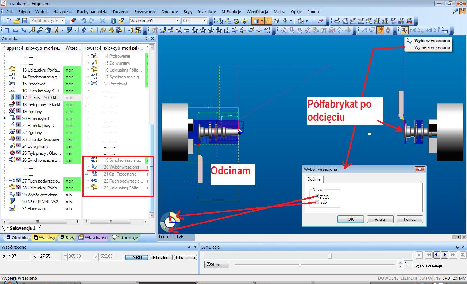Open a file using the folder icon
Viewport: 467px width, 284px height.
(x=17, y=21)
